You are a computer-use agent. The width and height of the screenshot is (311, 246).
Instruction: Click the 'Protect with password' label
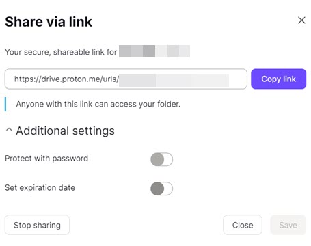click(x=46, y=159)
